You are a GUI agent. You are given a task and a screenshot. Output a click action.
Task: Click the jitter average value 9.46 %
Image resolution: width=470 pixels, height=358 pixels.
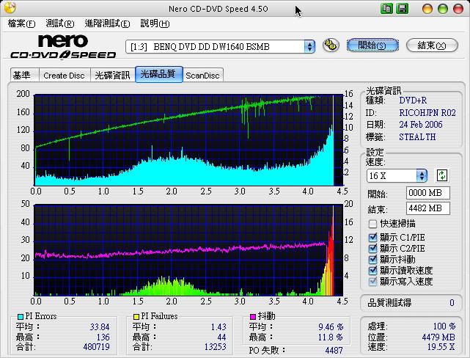(x=331, y=326)
